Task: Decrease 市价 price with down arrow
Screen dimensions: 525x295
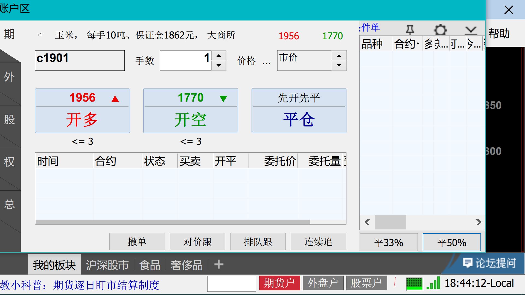Action: (x=339, y=65)
